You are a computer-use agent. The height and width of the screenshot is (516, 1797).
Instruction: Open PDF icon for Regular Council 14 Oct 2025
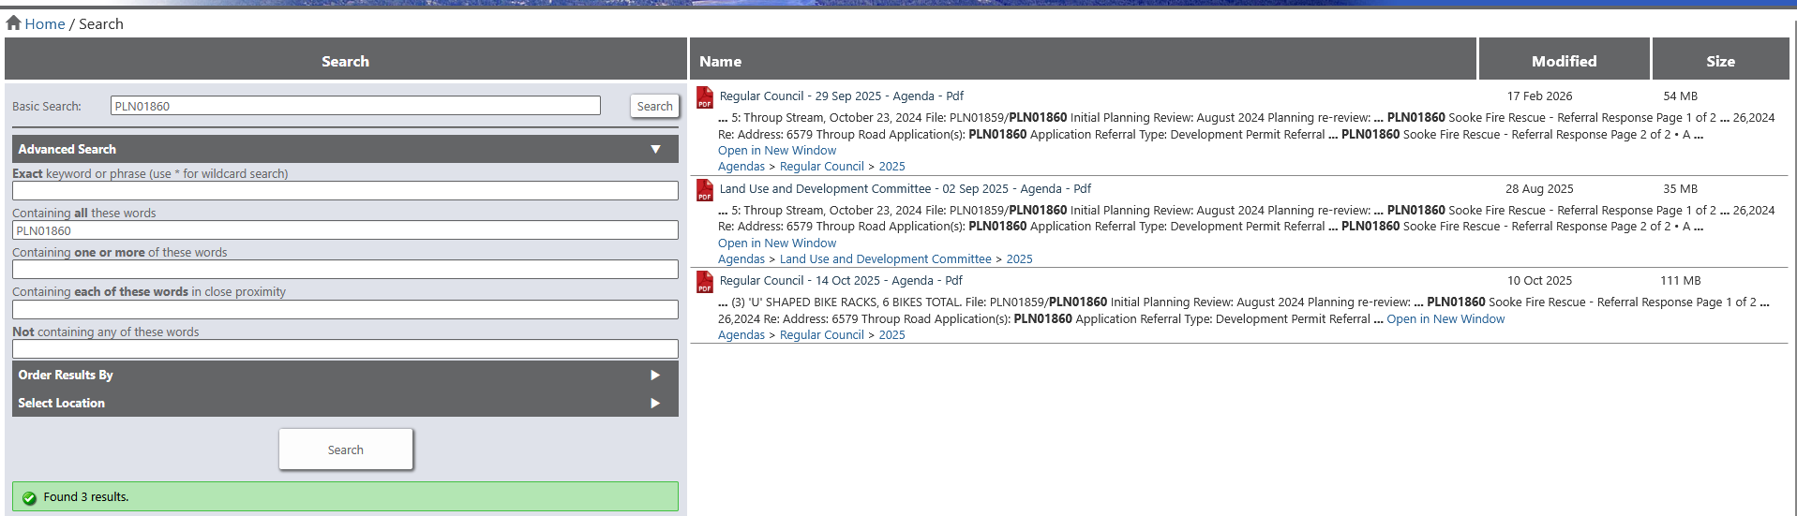click(705, 282)
